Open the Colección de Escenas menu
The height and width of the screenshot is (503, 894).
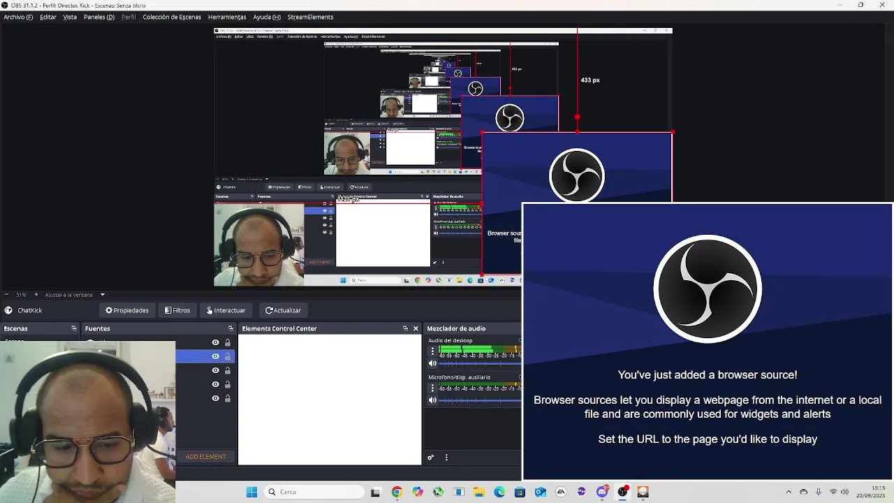coord(172,17)
